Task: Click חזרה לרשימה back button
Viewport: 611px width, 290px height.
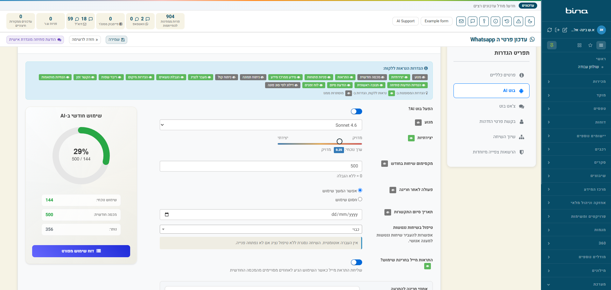Action: pyautogui.click(x=85, y=40)
